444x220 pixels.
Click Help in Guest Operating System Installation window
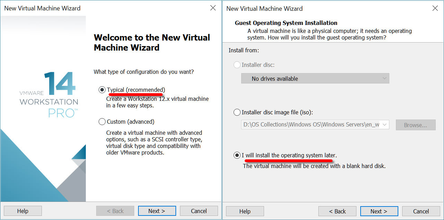pyautogui.click(x=245, y=211)
